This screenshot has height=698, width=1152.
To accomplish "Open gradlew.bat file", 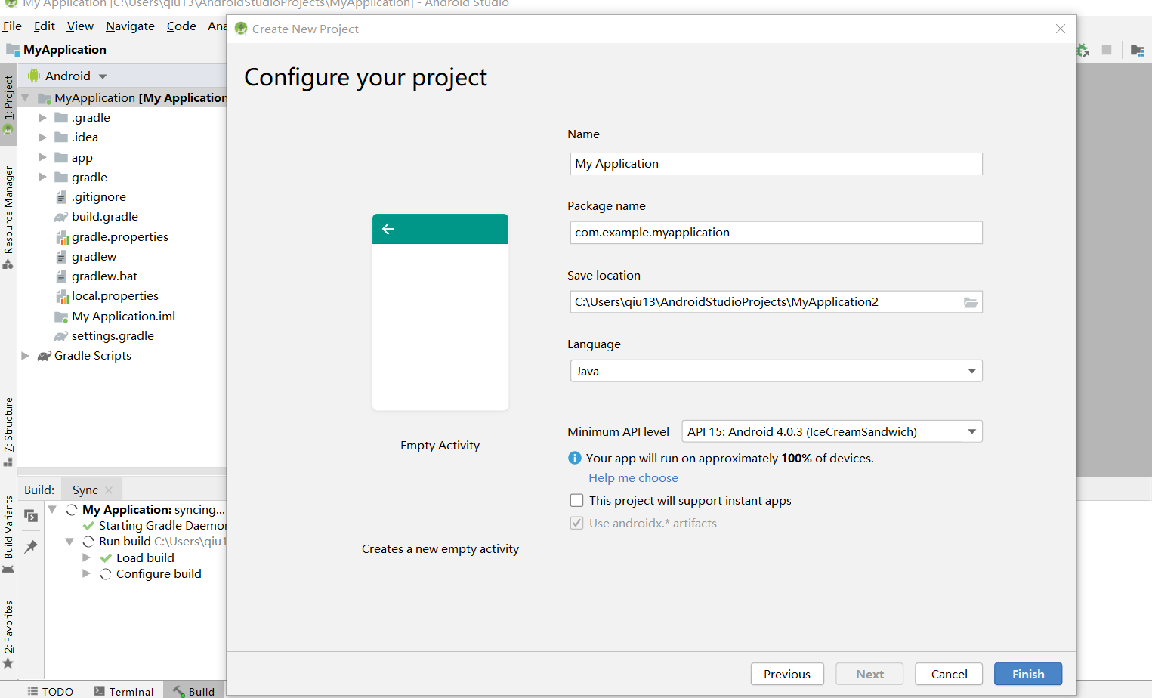I will (104, 276).
